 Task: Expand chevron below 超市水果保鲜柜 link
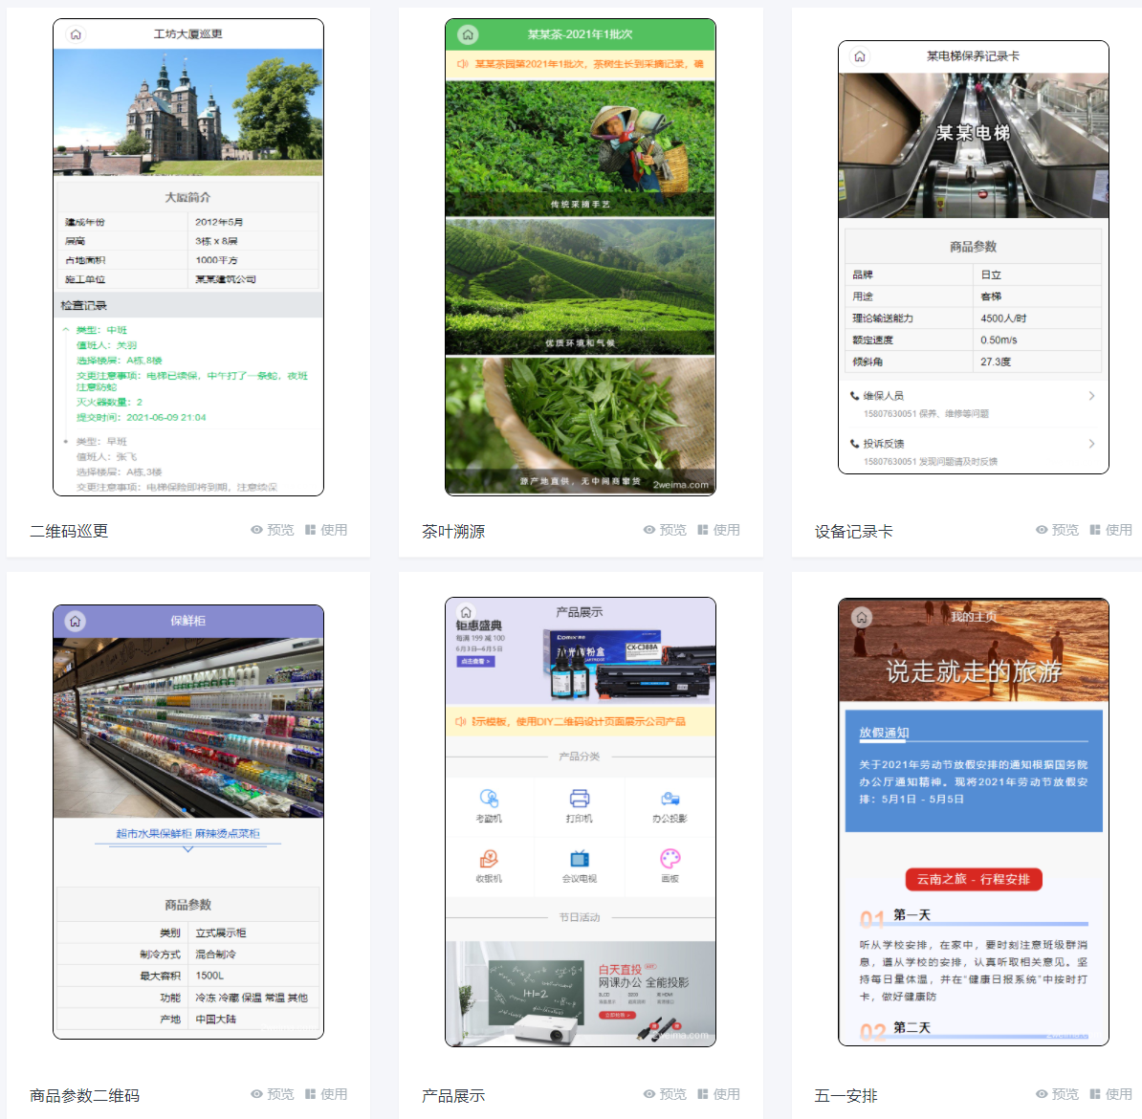pos(187,848)
